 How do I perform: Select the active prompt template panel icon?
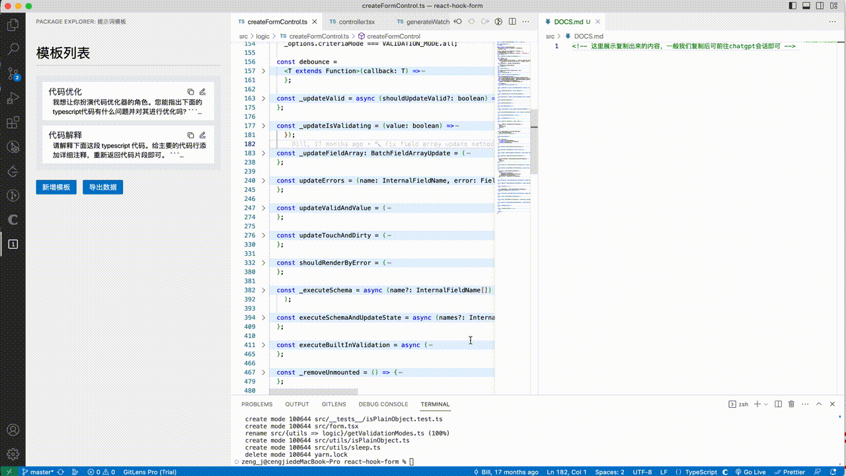pos(13,244)
